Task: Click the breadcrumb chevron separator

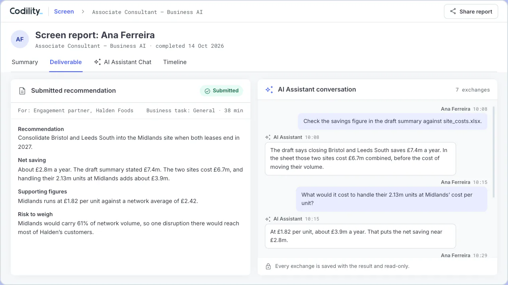Action: click(83, 12)
